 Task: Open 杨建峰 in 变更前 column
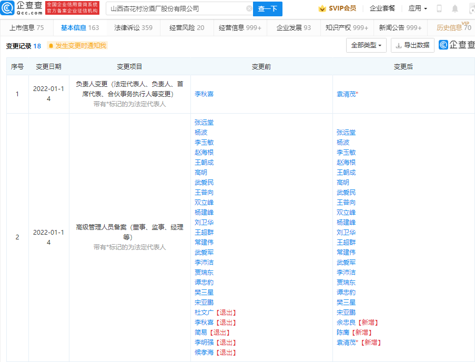pos(204,213)
